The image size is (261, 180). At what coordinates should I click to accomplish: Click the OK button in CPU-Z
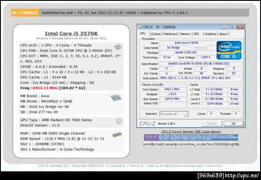click(x=233, y=124)
